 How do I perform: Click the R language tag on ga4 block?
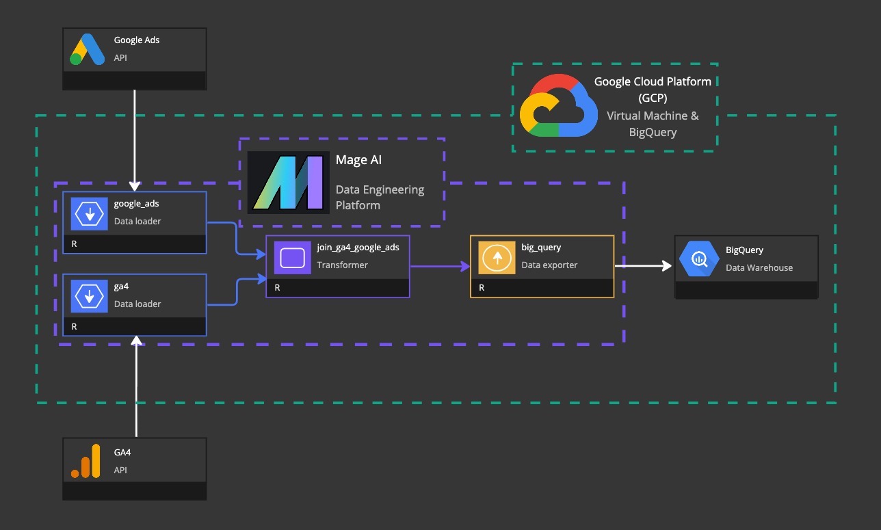tap(74, 326)
